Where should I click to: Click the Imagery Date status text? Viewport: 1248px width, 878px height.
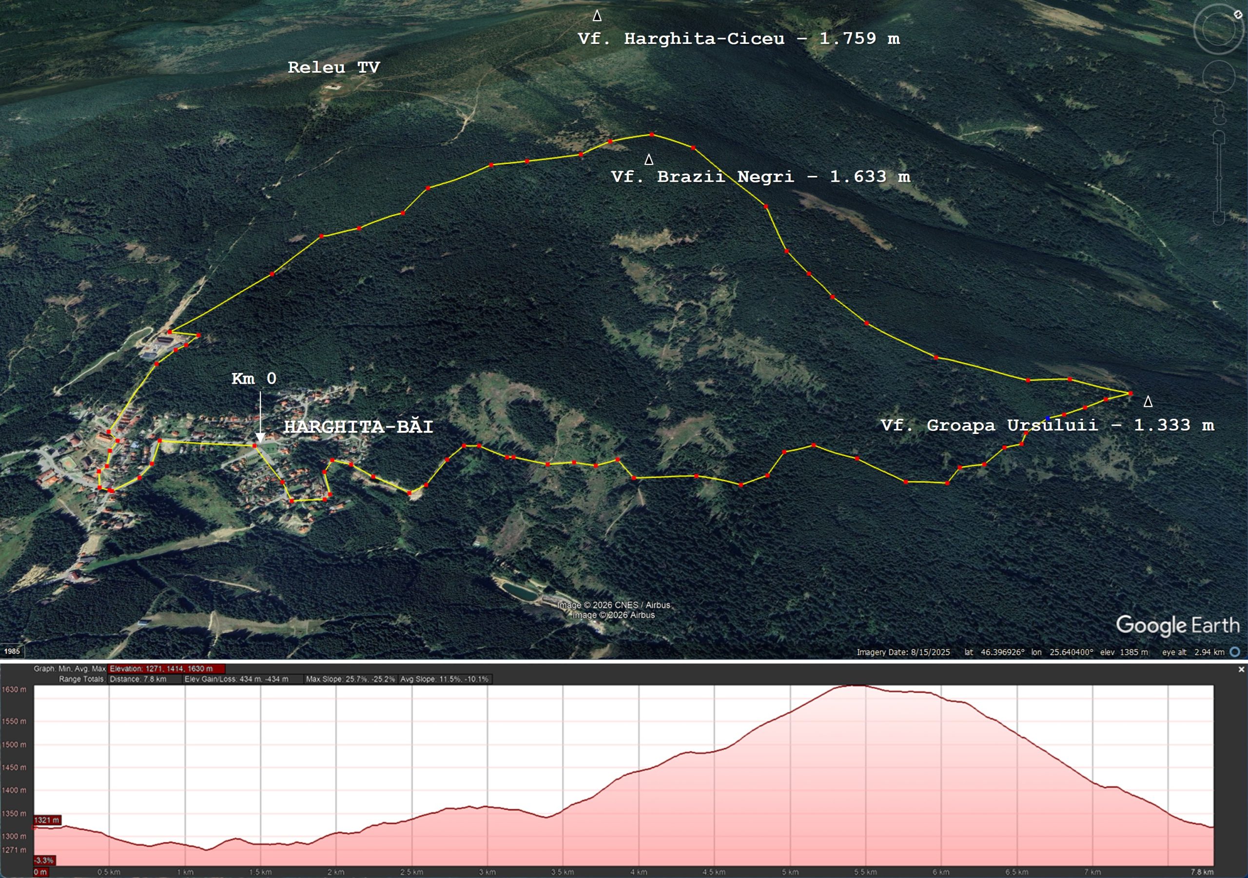903,652
